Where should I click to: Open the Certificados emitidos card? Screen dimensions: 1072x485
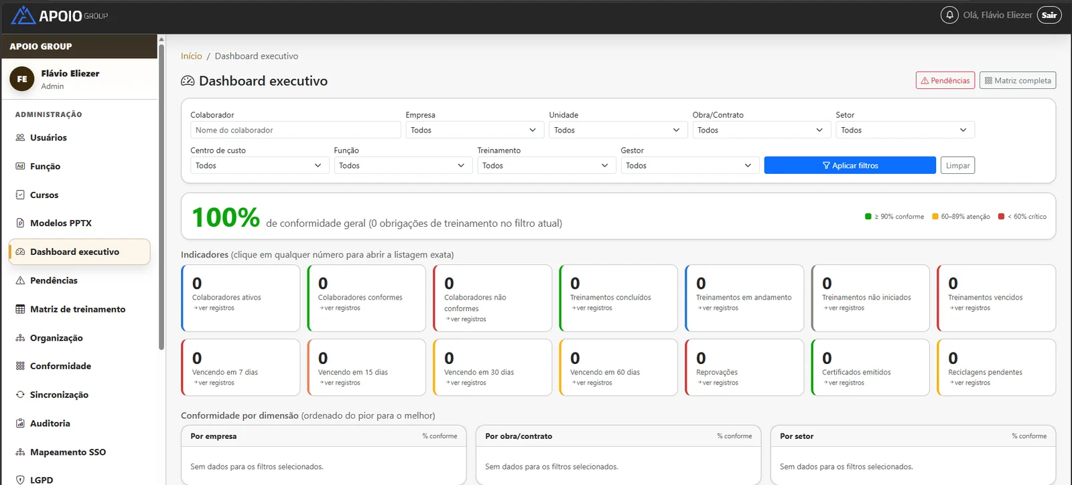870,368
